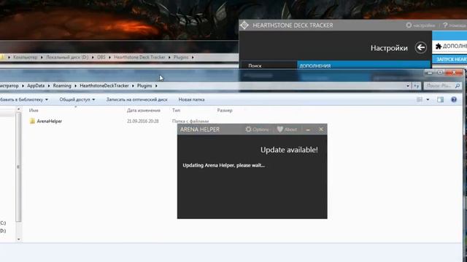Select the Дополнения tab in Deck Tracker settings
Viewport: 467px width, 262px height.
coord(364,65)
